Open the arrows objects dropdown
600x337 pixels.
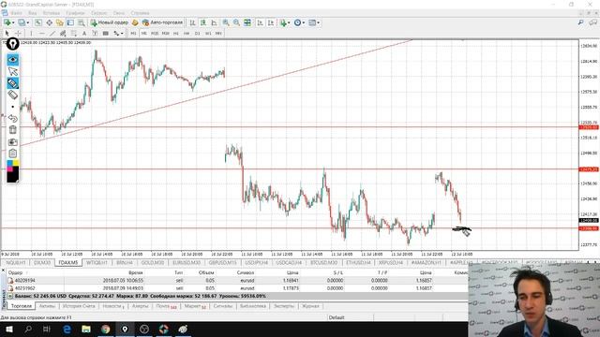pos(119,34)
